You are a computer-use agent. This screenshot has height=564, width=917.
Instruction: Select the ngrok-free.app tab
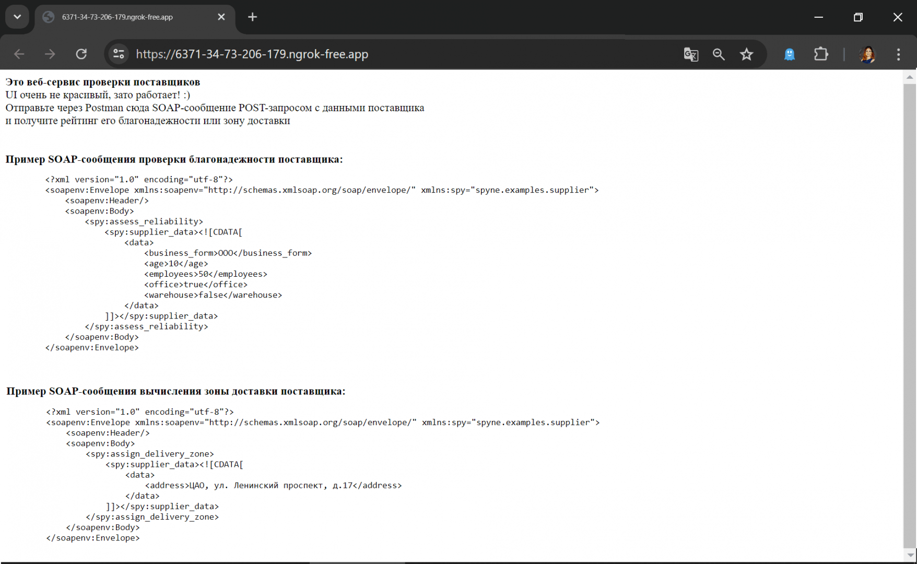click(125, 17)
